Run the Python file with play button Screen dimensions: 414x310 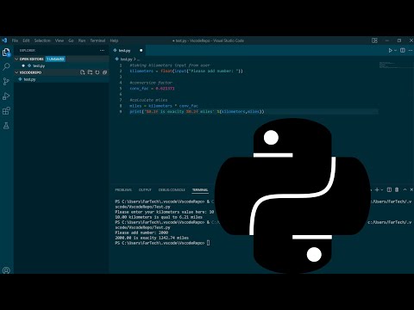(x=390, y=51)
